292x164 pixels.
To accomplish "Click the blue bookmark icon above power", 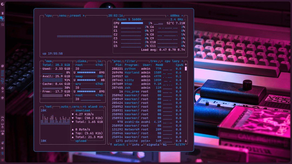I will point(2,153).
